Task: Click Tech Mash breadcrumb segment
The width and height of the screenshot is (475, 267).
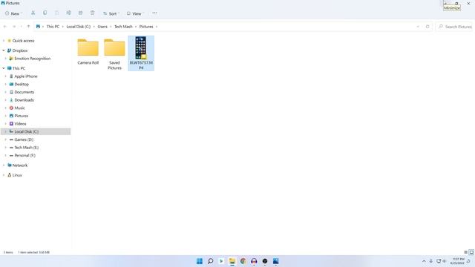Action: tap(123, 27)
